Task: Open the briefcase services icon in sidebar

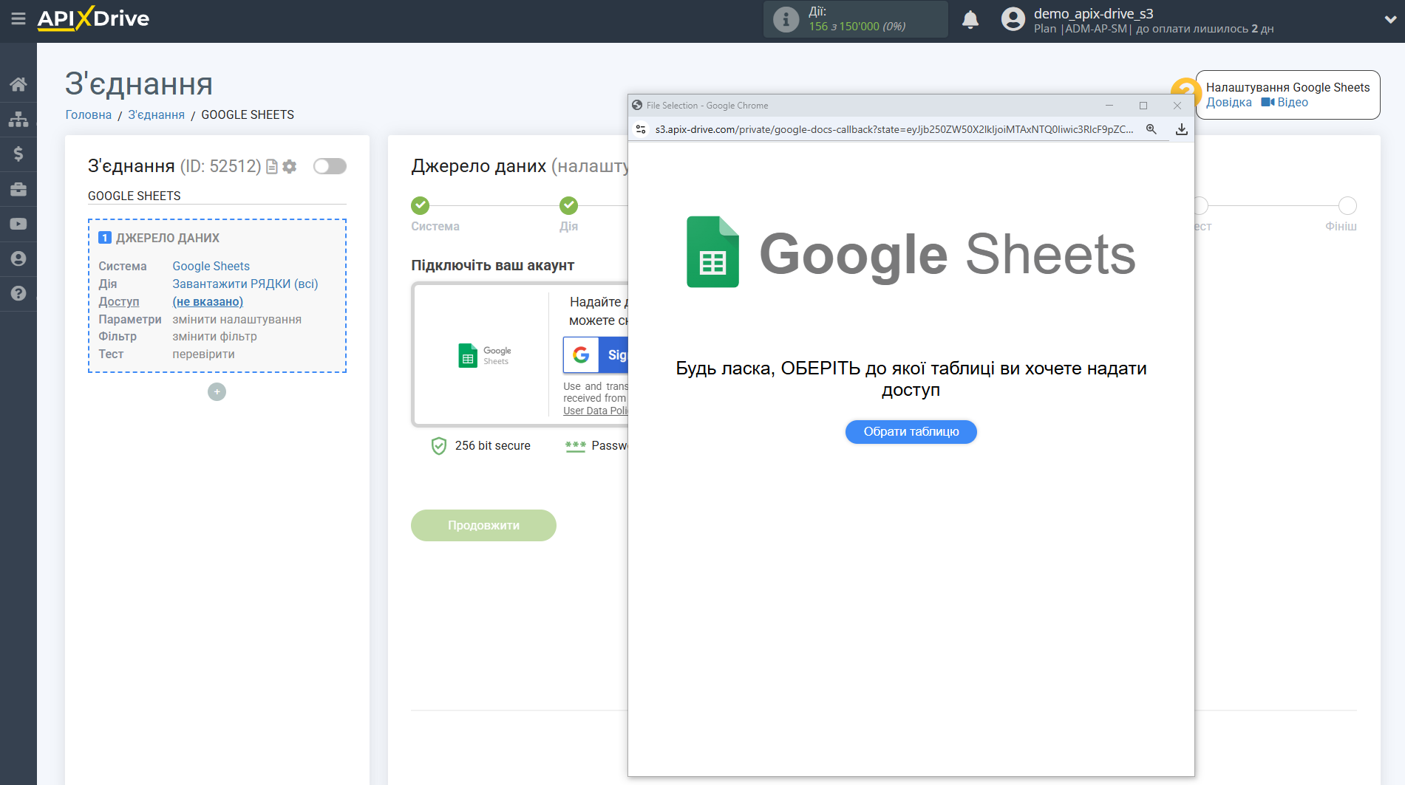Action: pyautogui.click(x=18, y=189)
